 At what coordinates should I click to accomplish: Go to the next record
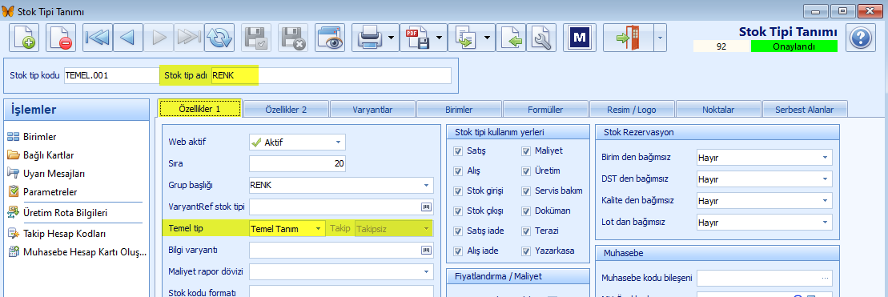pyautogui.click(x=158, y=38)
